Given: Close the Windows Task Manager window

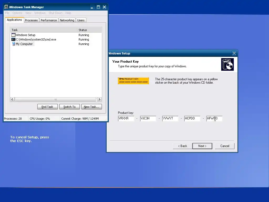Looking at the screenshot, I should (104, 7).
